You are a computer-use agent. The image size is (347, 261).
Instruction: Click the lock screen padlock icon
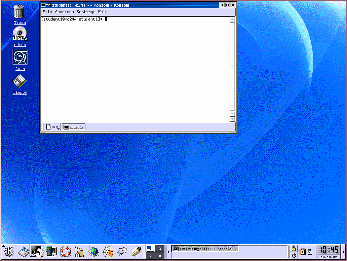tap(294, 248)
